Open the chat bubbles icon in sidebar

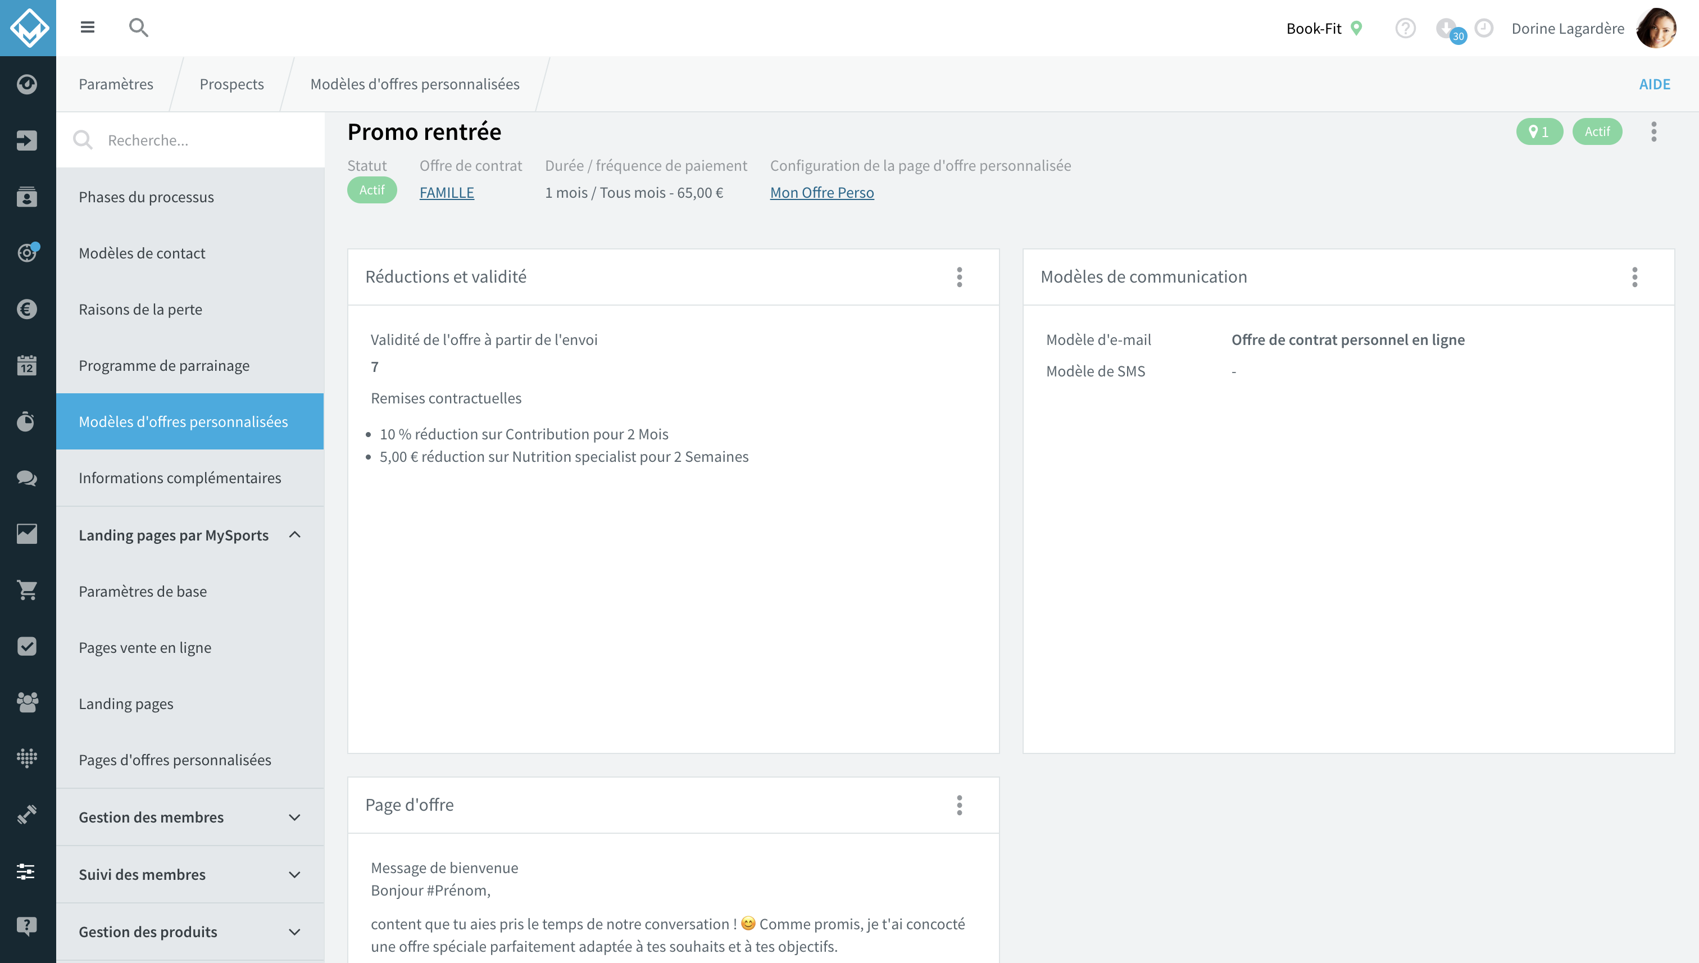coord(27,478)
